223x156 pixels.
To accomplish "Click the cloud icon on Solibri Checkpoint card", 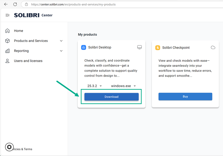I will click(213, 48).
